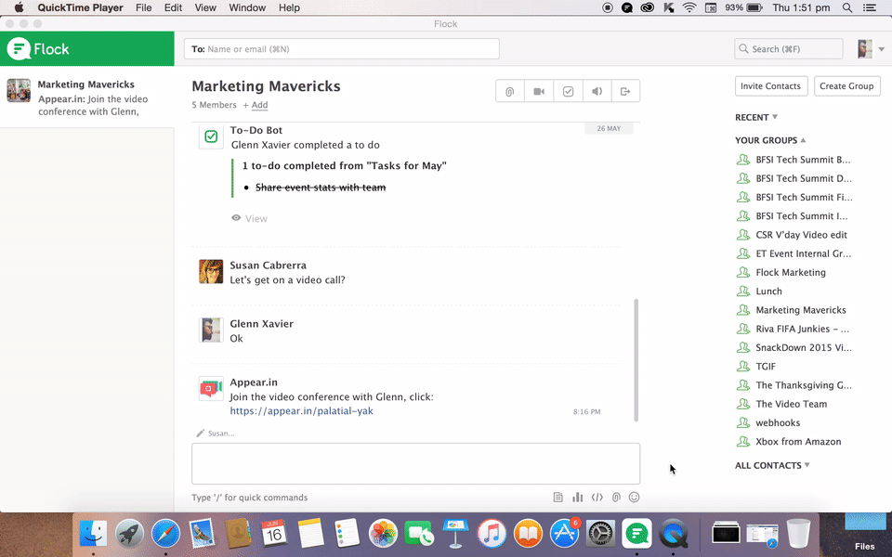Open the Lunch group
This screenshot has height=557, width=892.
click(x=768, y=291)
